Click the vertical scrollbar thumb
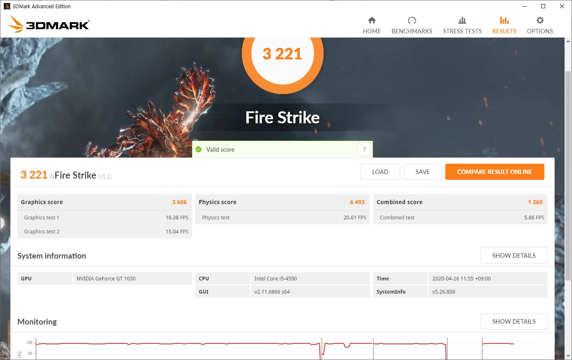572x360 pixels. (568, 176)
